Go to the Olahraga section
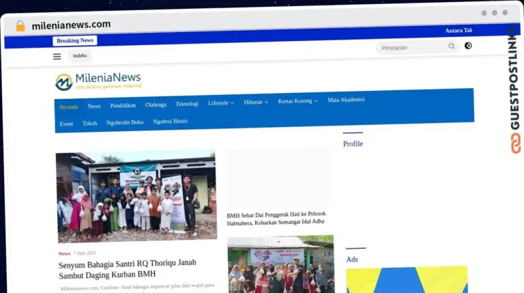 (156, 104)
